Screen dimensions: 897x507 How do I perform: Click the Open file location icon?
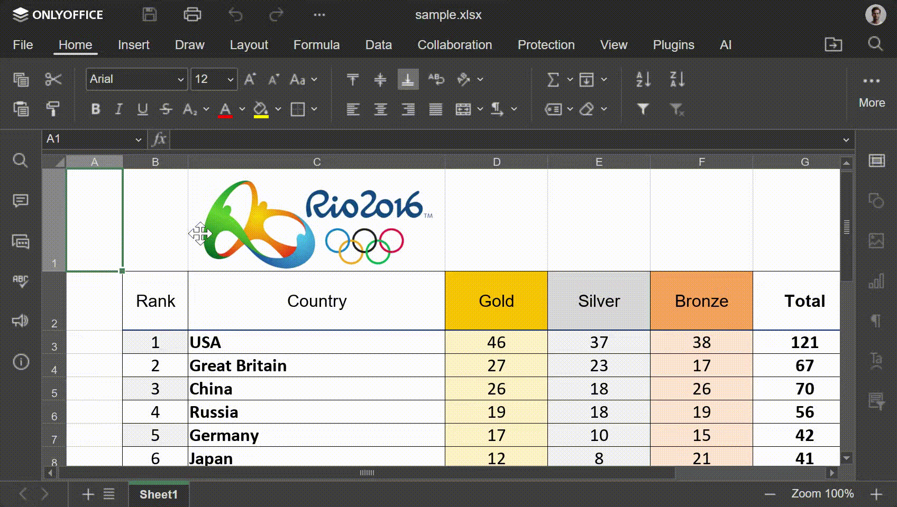[833, 44]
